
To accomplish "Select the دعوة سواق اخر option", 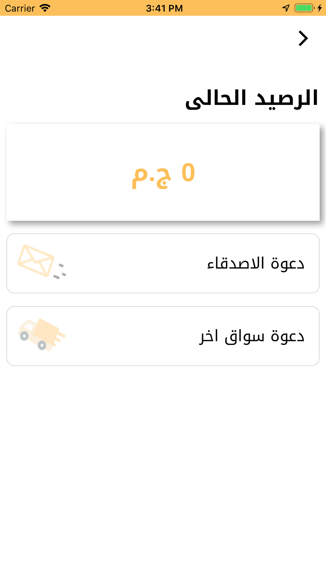I will pyautogui.click(x=252, y=336).
